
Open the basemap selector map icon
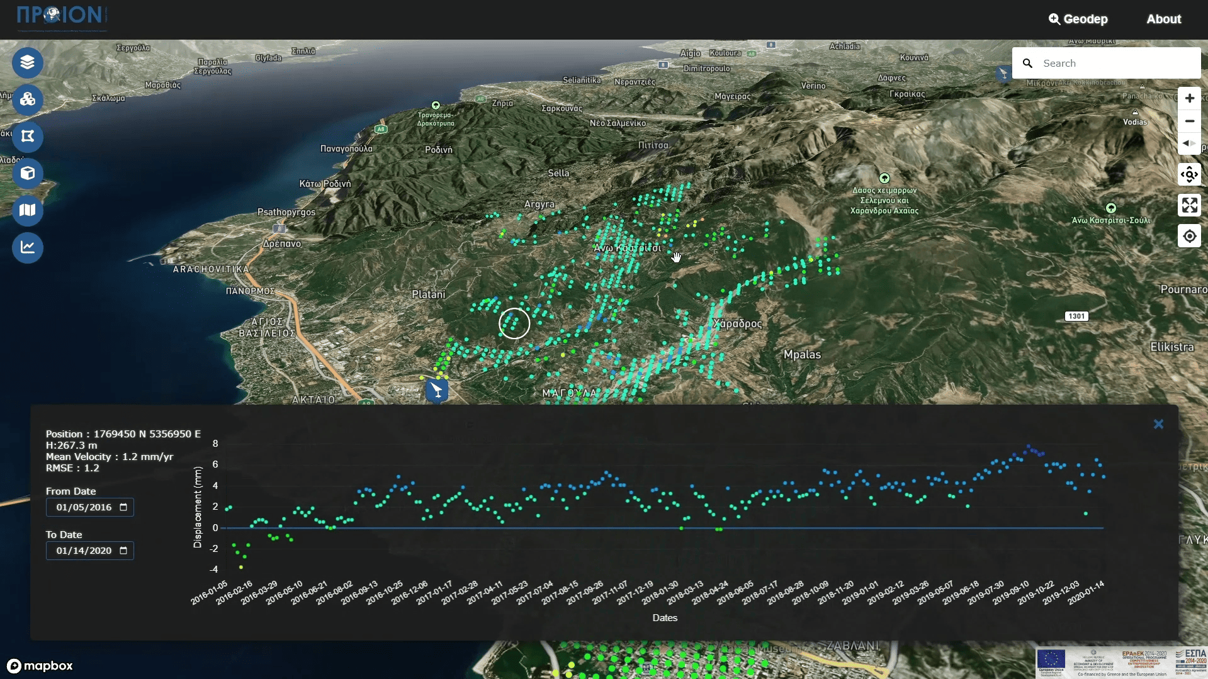click(28, 210)
